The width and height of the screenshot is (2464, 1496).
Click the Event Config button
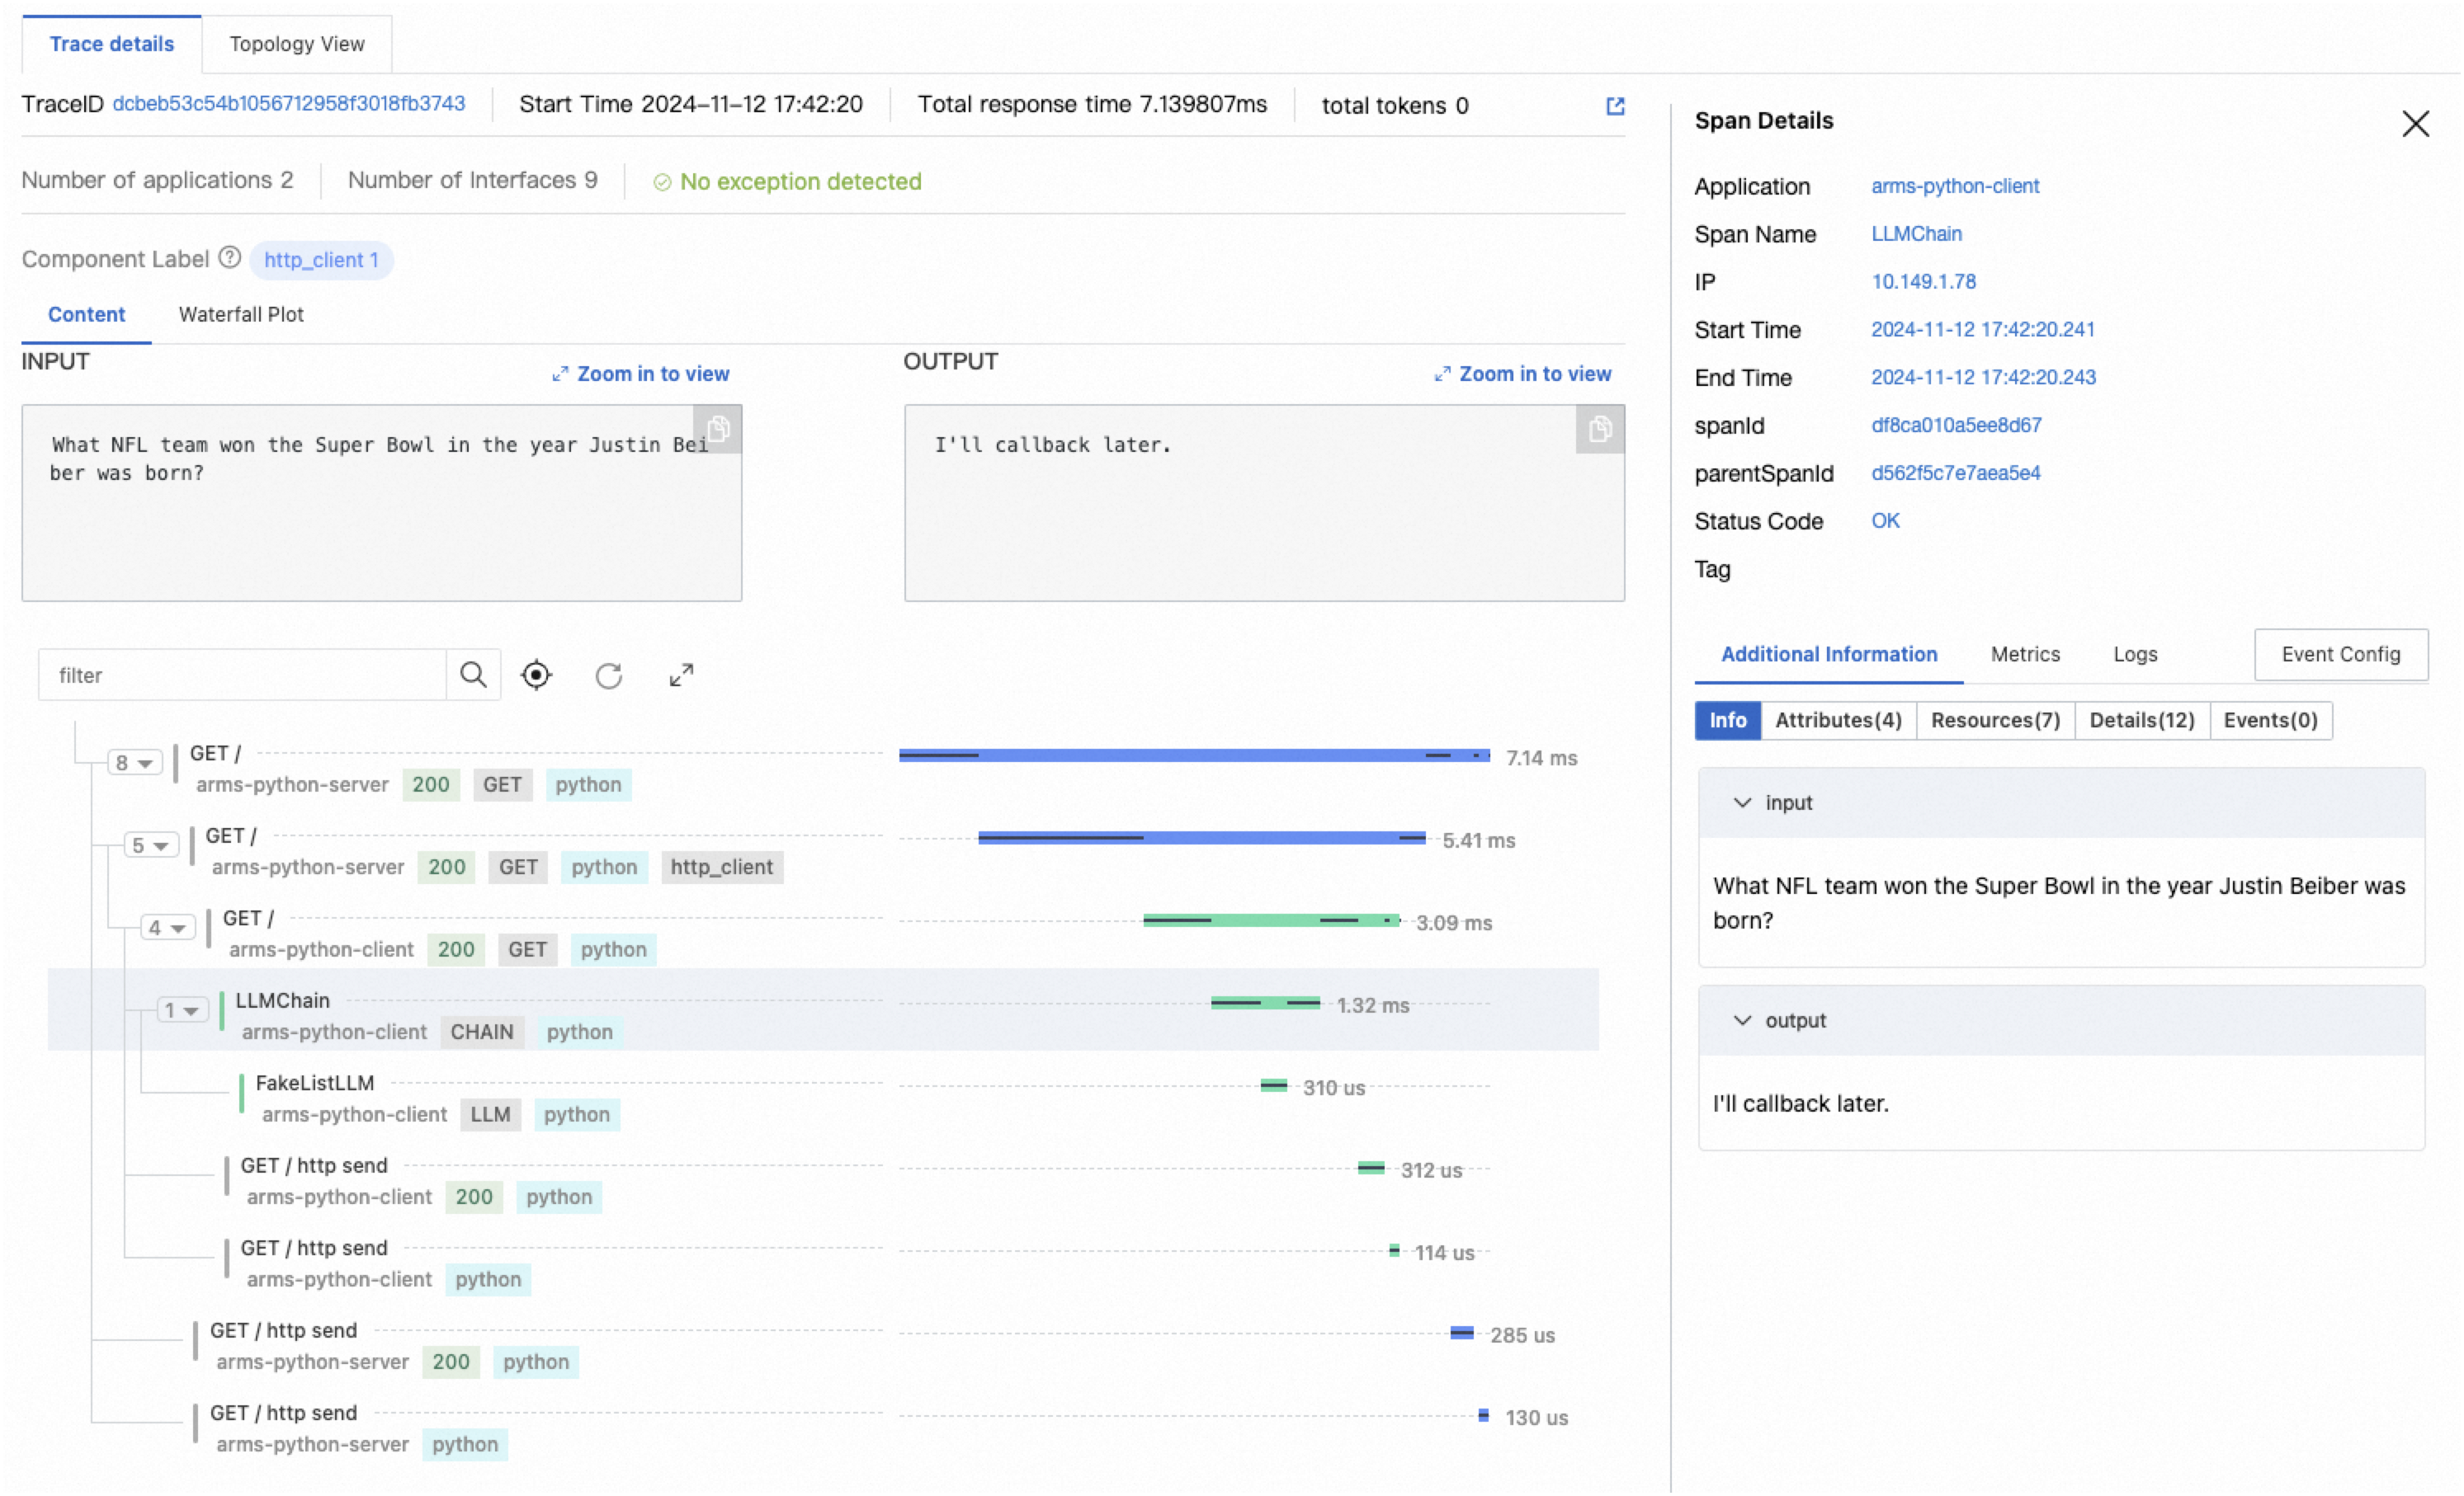pos(2340,655)
